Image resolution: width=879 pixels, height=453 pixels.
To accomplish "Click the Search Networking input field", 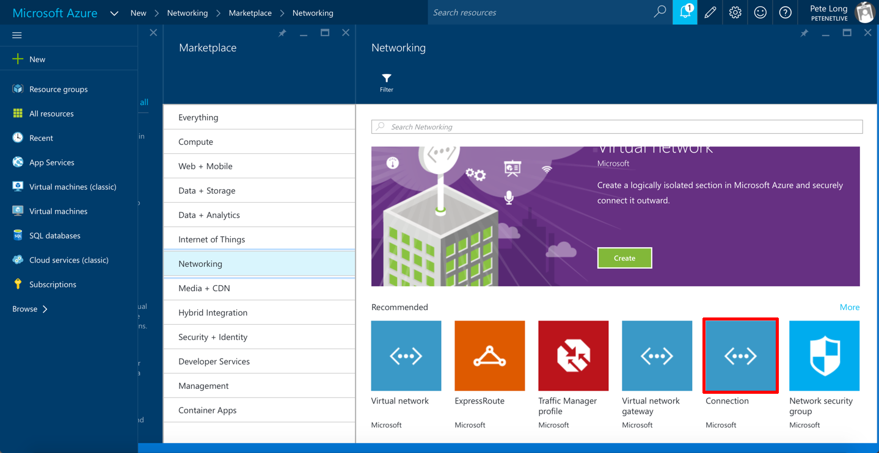I will coord(617,126).
